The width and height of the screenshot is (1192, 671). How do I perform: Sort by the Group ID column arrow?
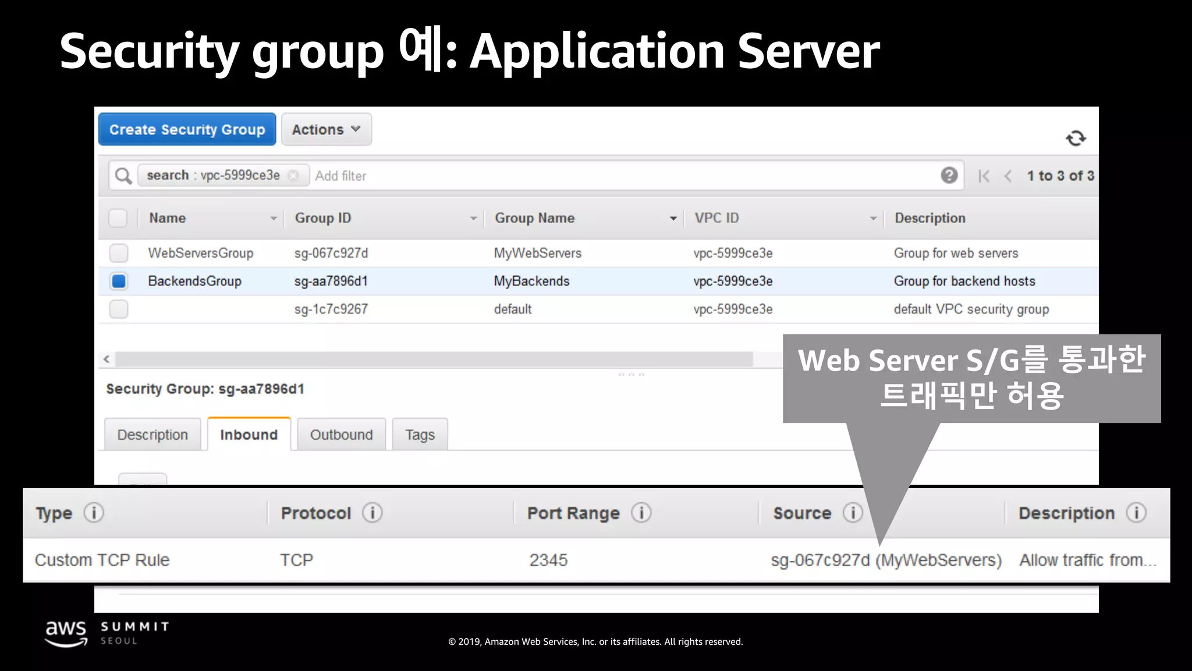[473, 218]
